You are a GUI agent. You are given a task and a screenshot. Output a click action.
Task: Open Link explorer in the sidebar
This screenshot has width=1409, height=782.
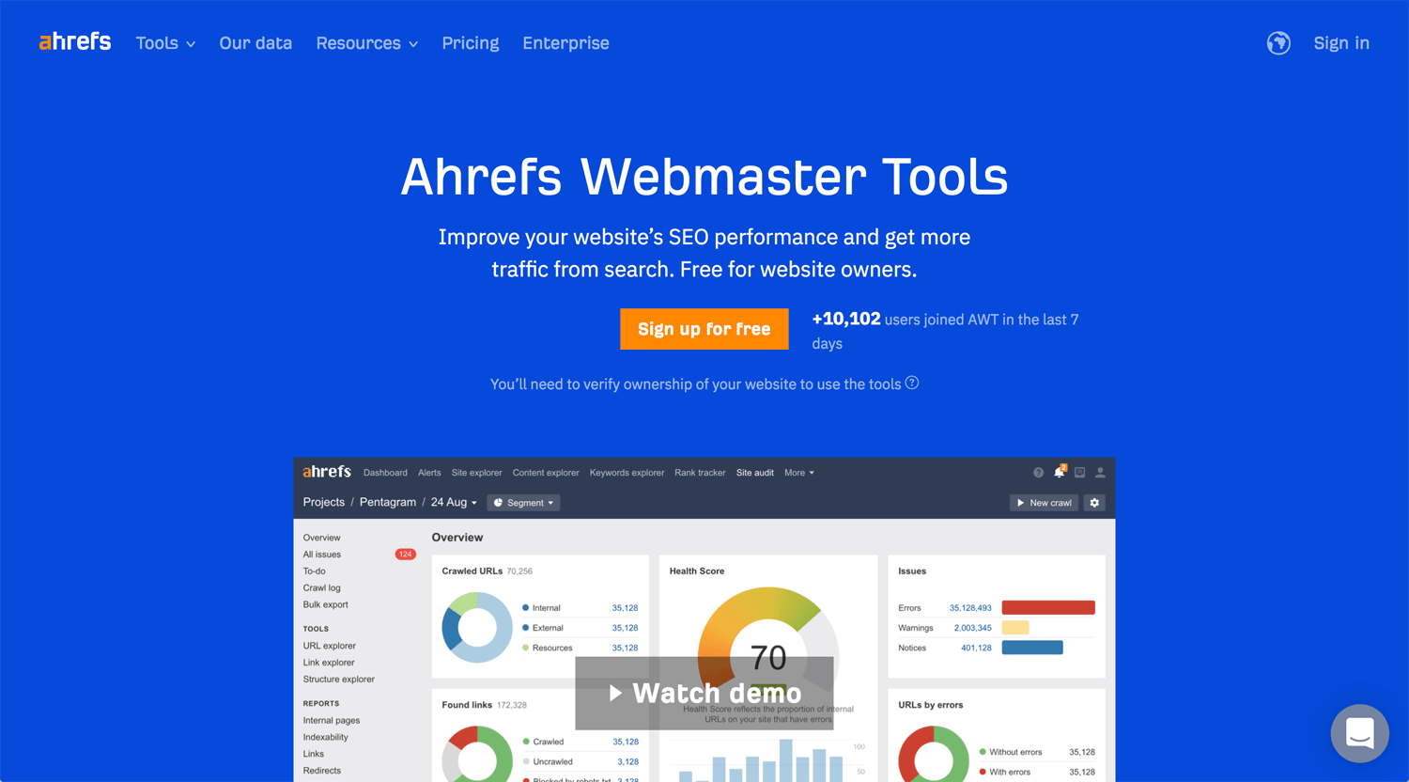pos(329,663)
